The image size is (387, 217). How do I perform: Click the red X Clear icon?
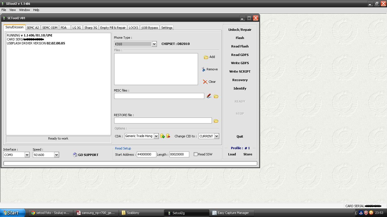click(x=205, y=82)
